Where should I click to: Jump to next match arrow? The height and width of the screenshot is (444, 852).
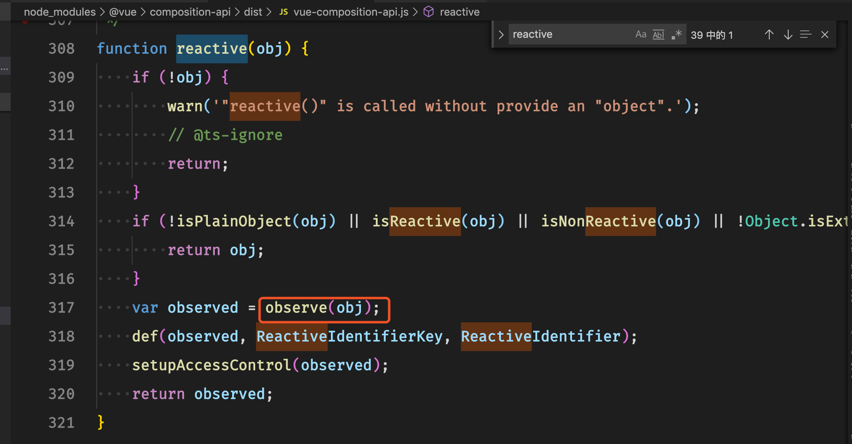click(x=788, y=35)
